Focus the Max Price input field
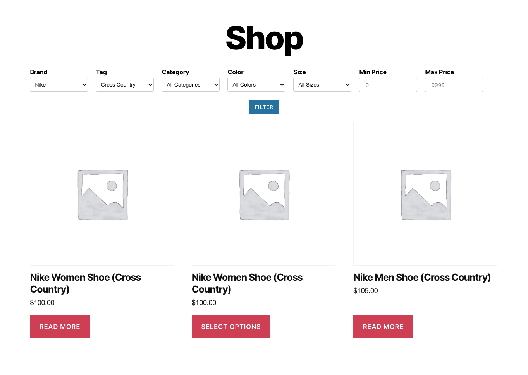The width and height of the screenshot is (528, 375). (454, 85)
